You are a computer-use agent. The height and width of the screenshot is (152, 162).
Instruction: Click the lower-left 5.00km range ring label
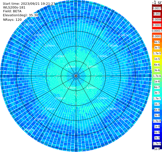(x=29, y=130)
